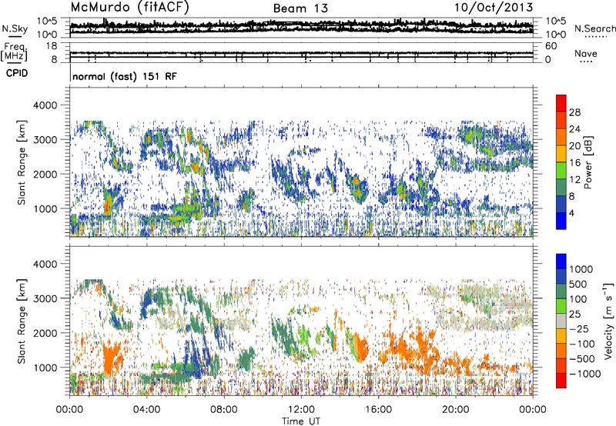Click the 3000 km tick of power panel

click(x=47, y=140)
